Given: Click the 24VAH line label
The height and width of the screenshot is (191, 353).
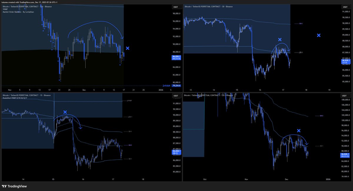Looking at the screenshot, I should [x=166, y=86].
